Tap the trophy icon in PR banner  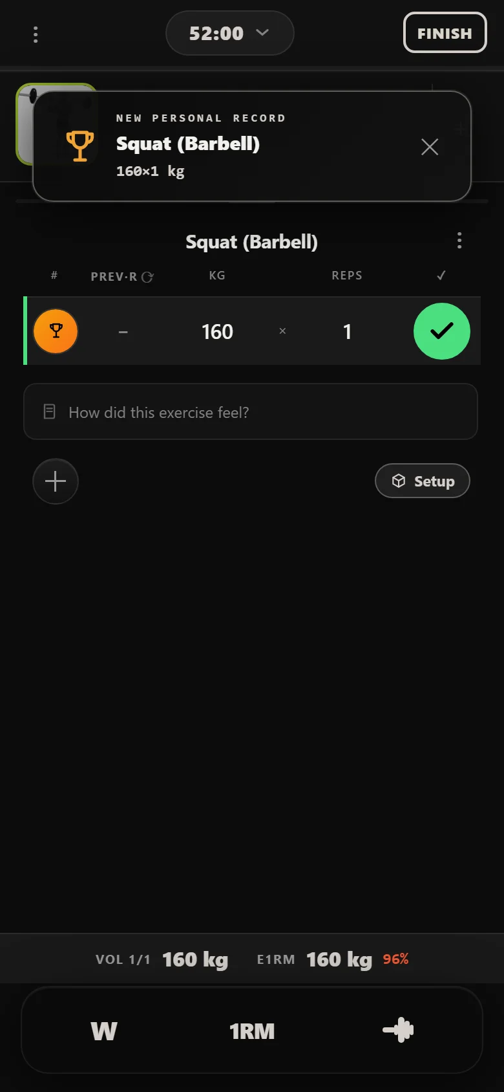click(80, 146)
